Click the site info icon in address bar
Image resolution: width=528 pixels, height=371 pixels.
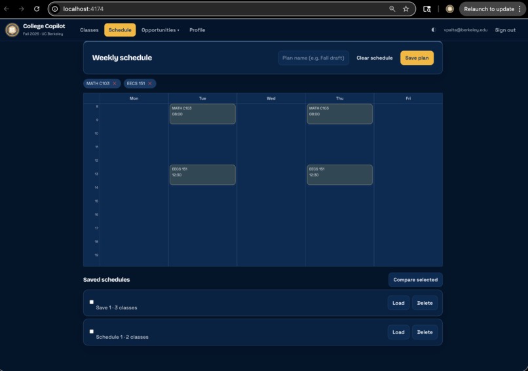55,9
